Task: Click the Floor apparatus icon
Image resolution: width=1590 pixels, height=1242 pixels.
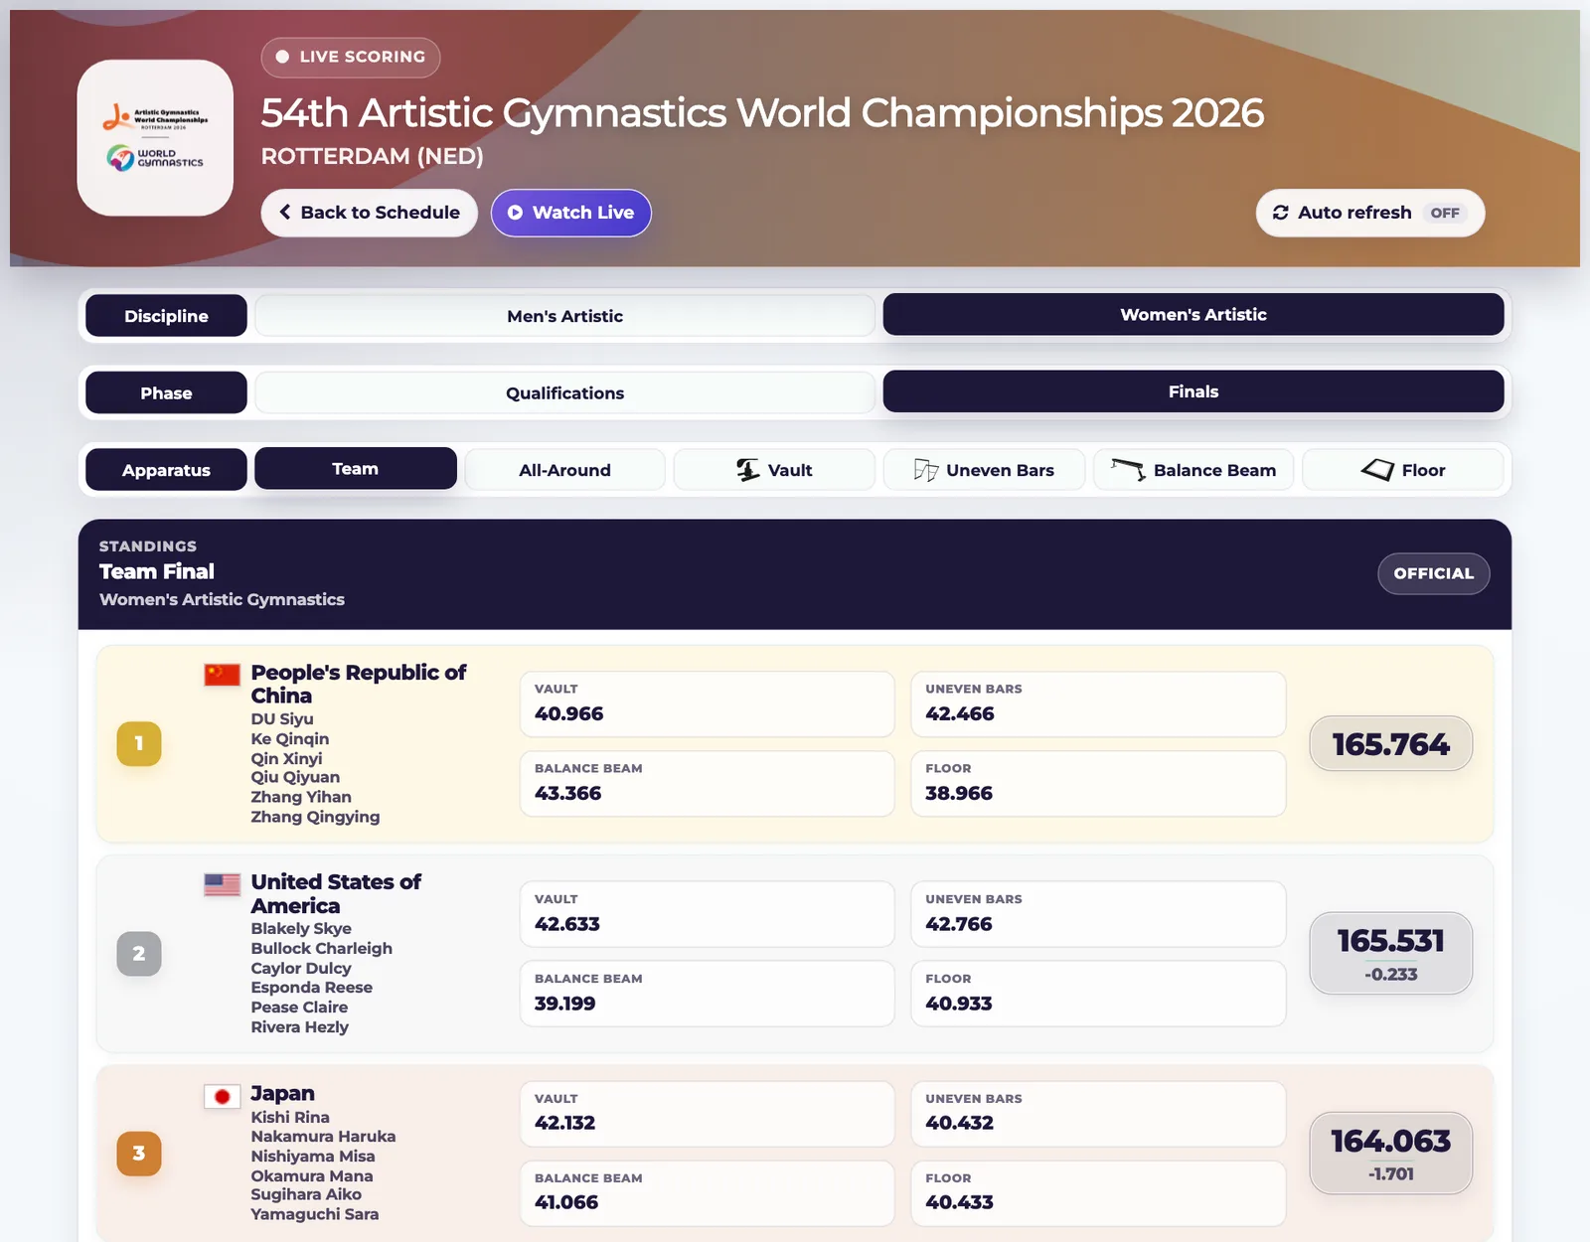Action: coord(1377,470)
